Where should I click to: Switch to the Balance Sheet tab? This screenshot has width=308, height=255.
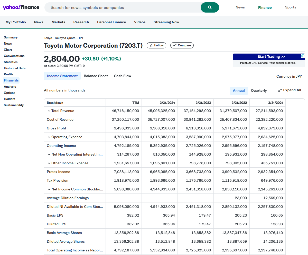click(96, 76)
